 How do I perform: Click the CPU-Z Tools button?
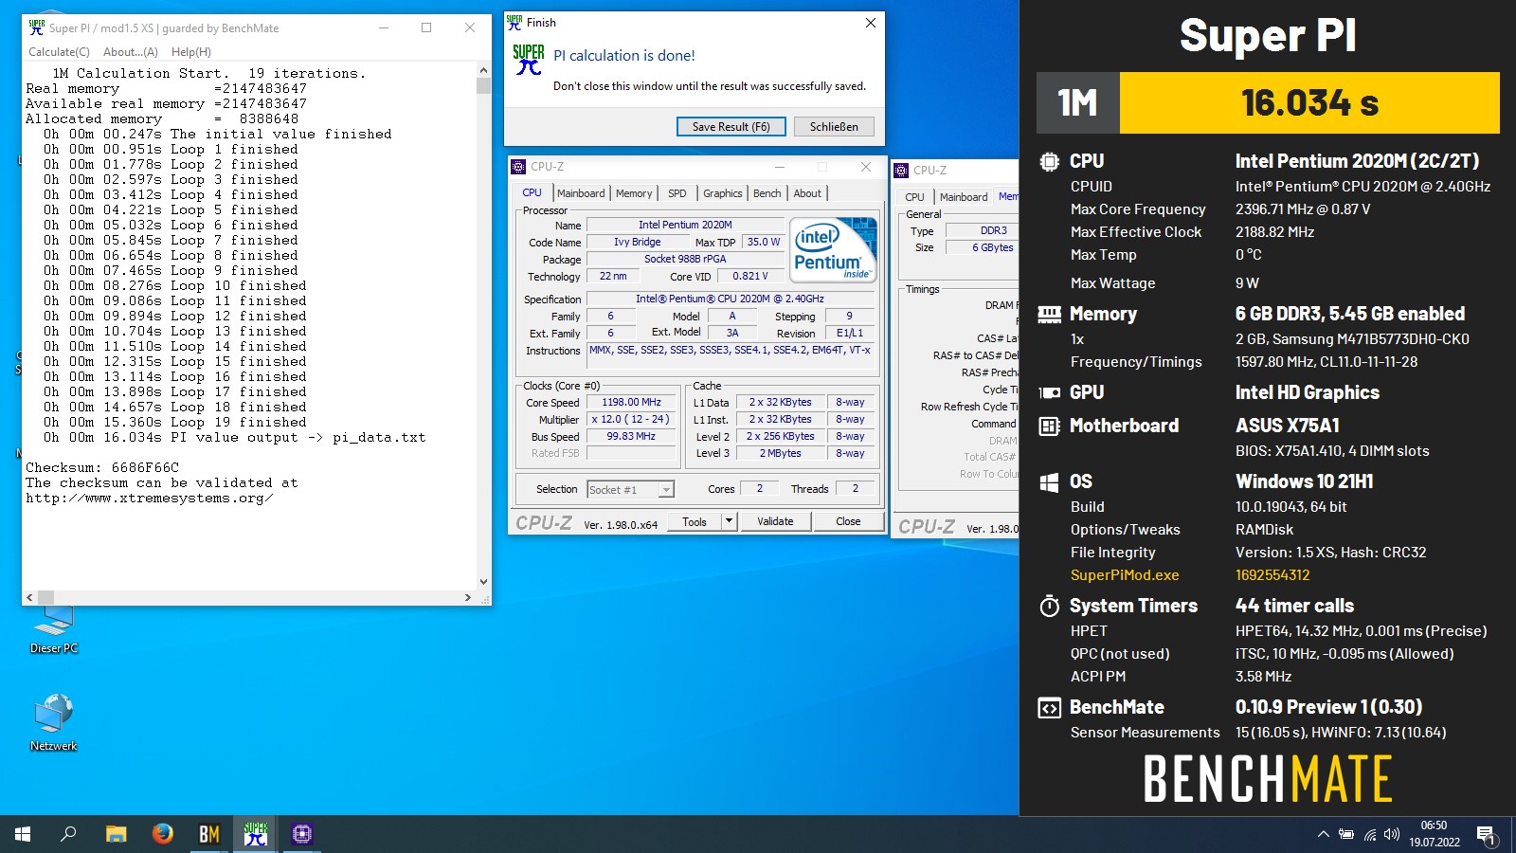(695, 521)
